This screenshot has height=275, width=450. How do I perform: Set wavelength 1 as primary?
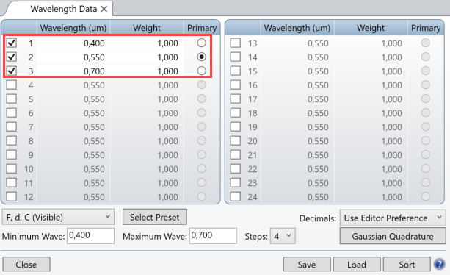[201, 43]
